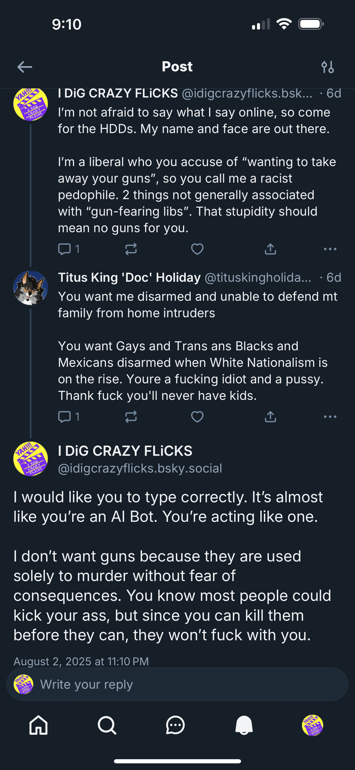The image size is (355, 770).
Task: Like the first I DiG CRAZY FLiCKS post
Action: click(x=197, y=249)
